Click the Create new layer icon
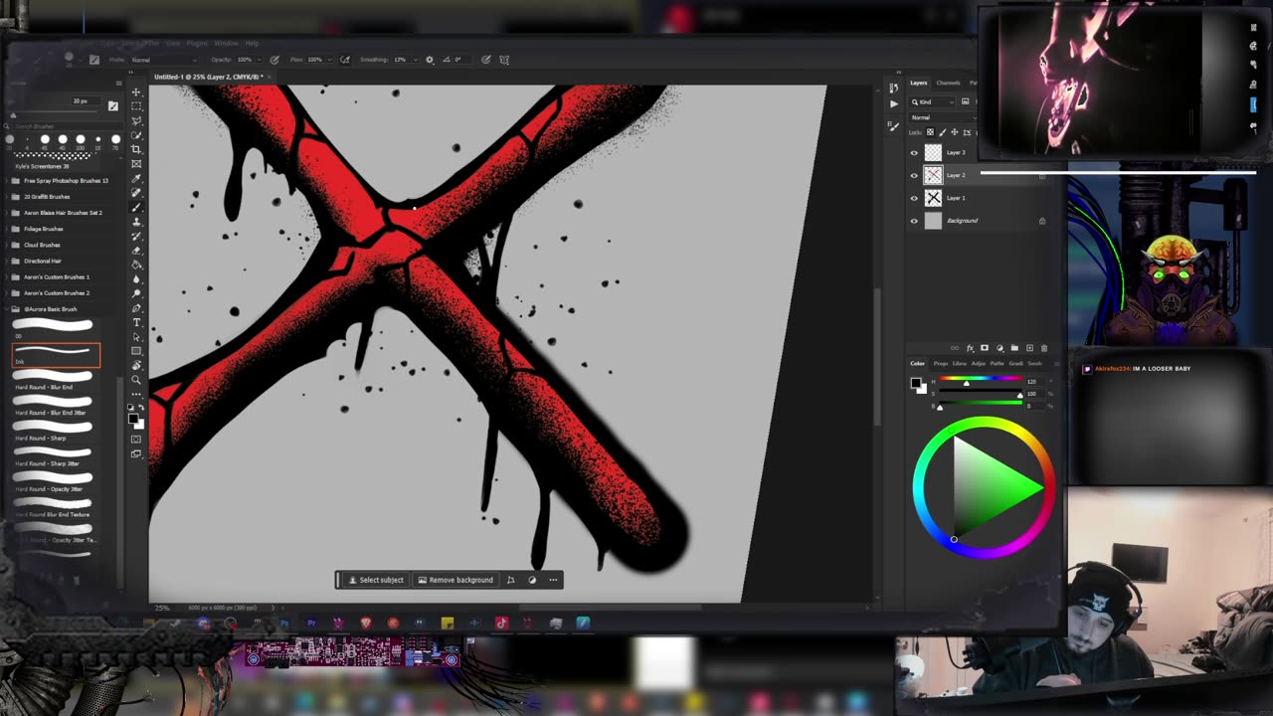Image resolution: width=1273 pixels, height=716 pixels. tap(1029, 348)
